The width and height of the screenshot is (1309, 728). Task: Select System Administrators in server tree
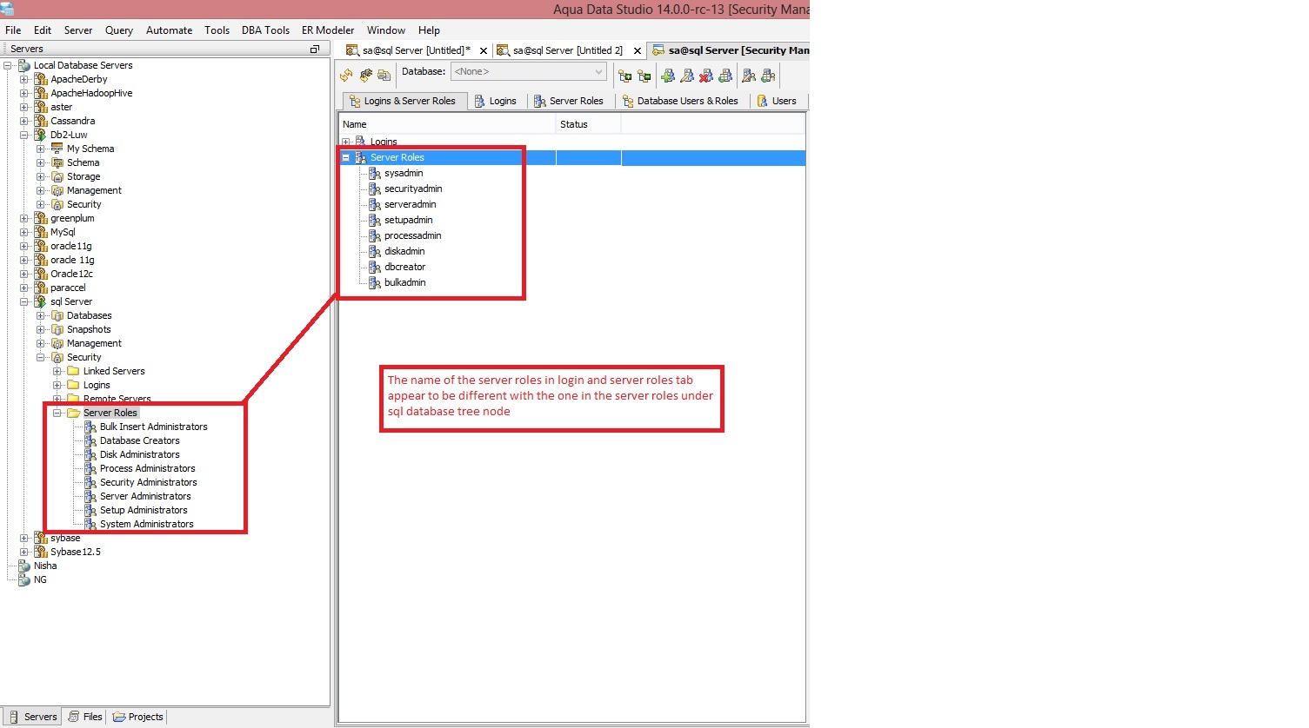click(147, 524)
